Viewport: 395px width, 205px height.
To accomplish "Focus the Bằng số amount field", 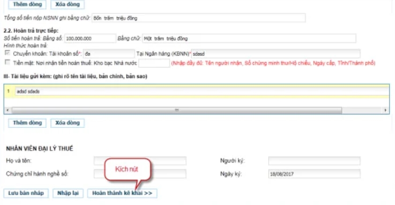I will pyautogui.click(x=89, y=38).
